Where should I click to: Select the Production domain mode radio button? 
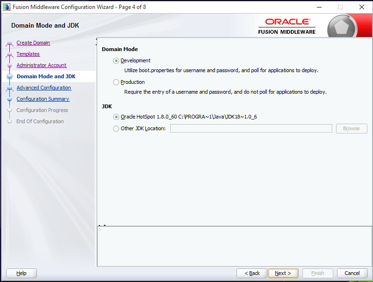coord(116,82)
